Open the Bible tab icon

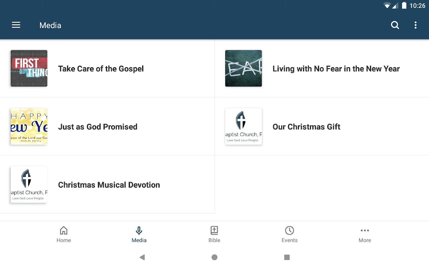tap(214, 234)
